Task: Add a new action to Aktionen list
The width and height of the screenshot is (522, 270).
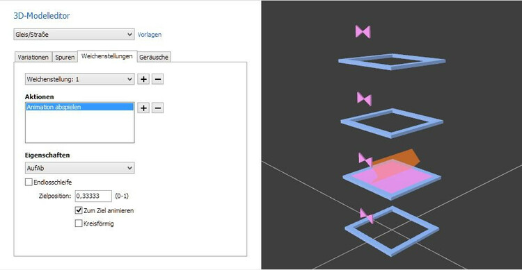Action: tap(143, 108)
